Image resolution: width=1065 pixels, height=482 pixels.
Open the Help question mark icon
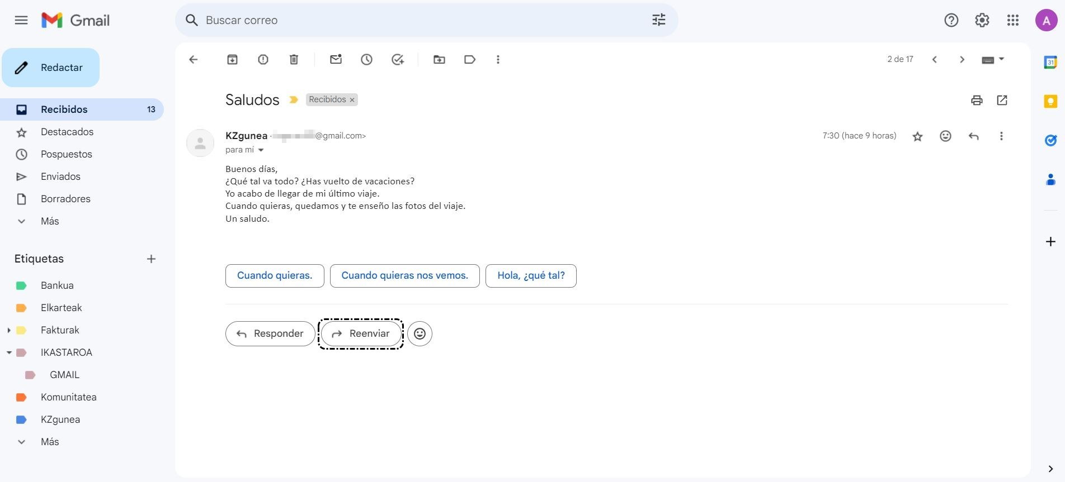pos(951,21)
